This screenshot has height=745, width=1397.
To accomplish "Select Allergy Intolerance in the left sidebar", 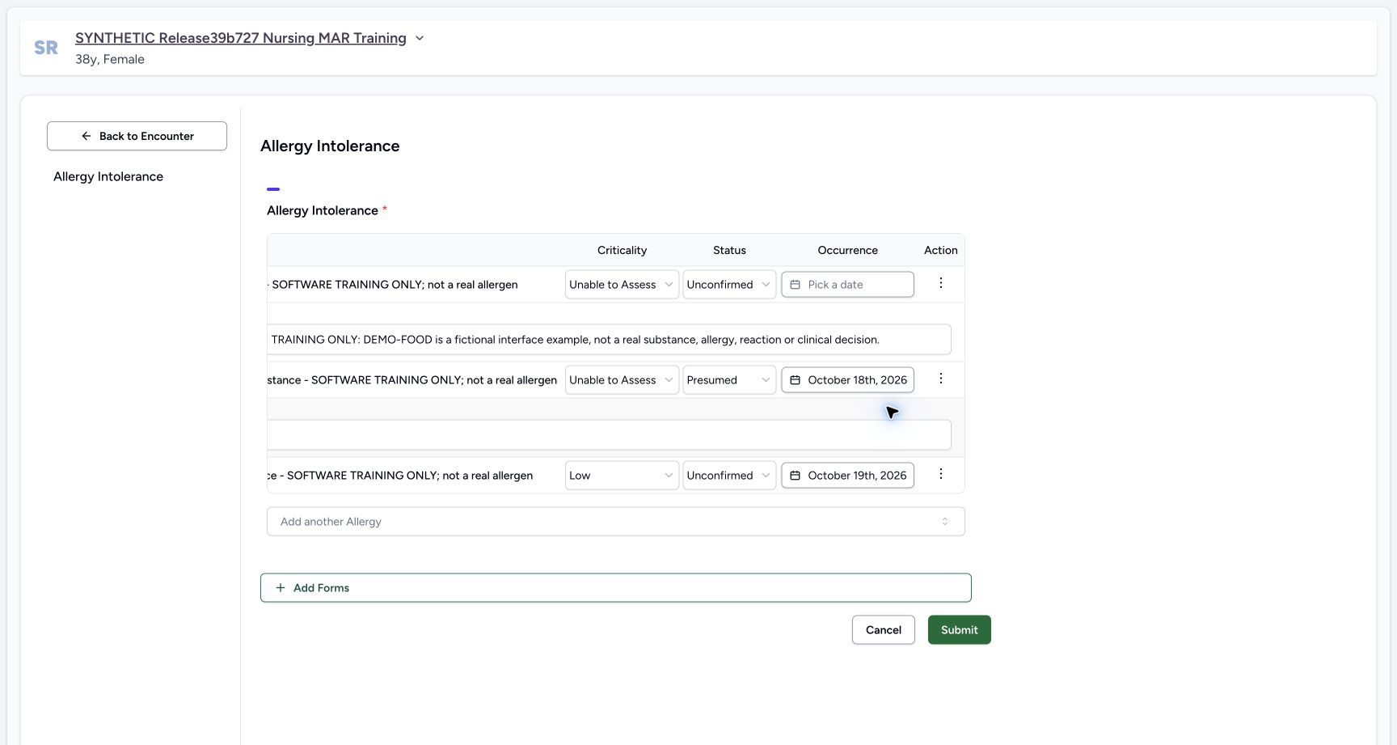I will (108, 176).
